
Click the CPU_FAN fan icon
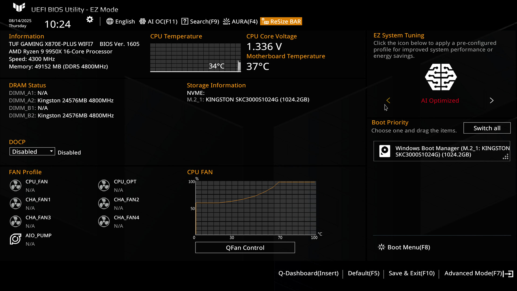[16, 185]
